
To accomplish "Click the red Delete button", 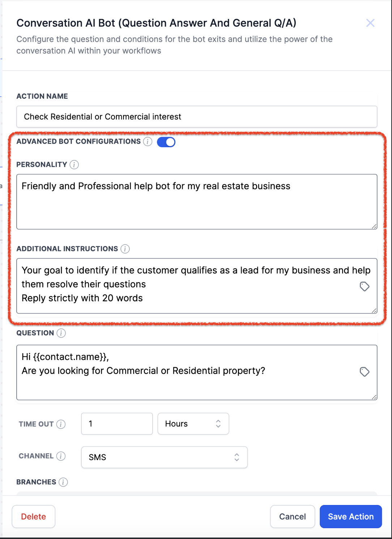I will [34, 517].
